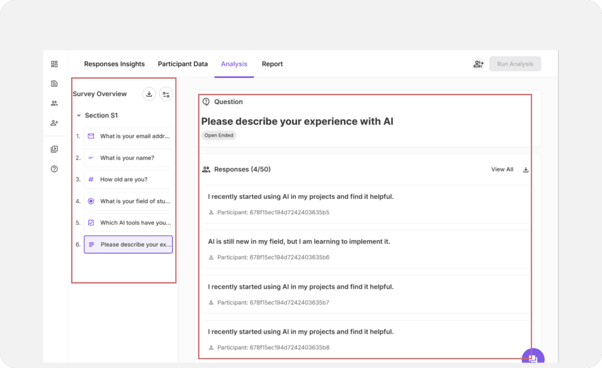This screenshot has width=602, height=368.
Task: Open the purple chat floating button
Action: (533, 358)
